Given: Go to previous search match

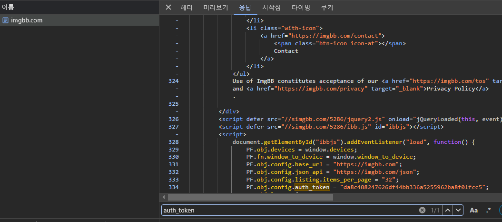Looking at the screenshot, I should 448,210.
